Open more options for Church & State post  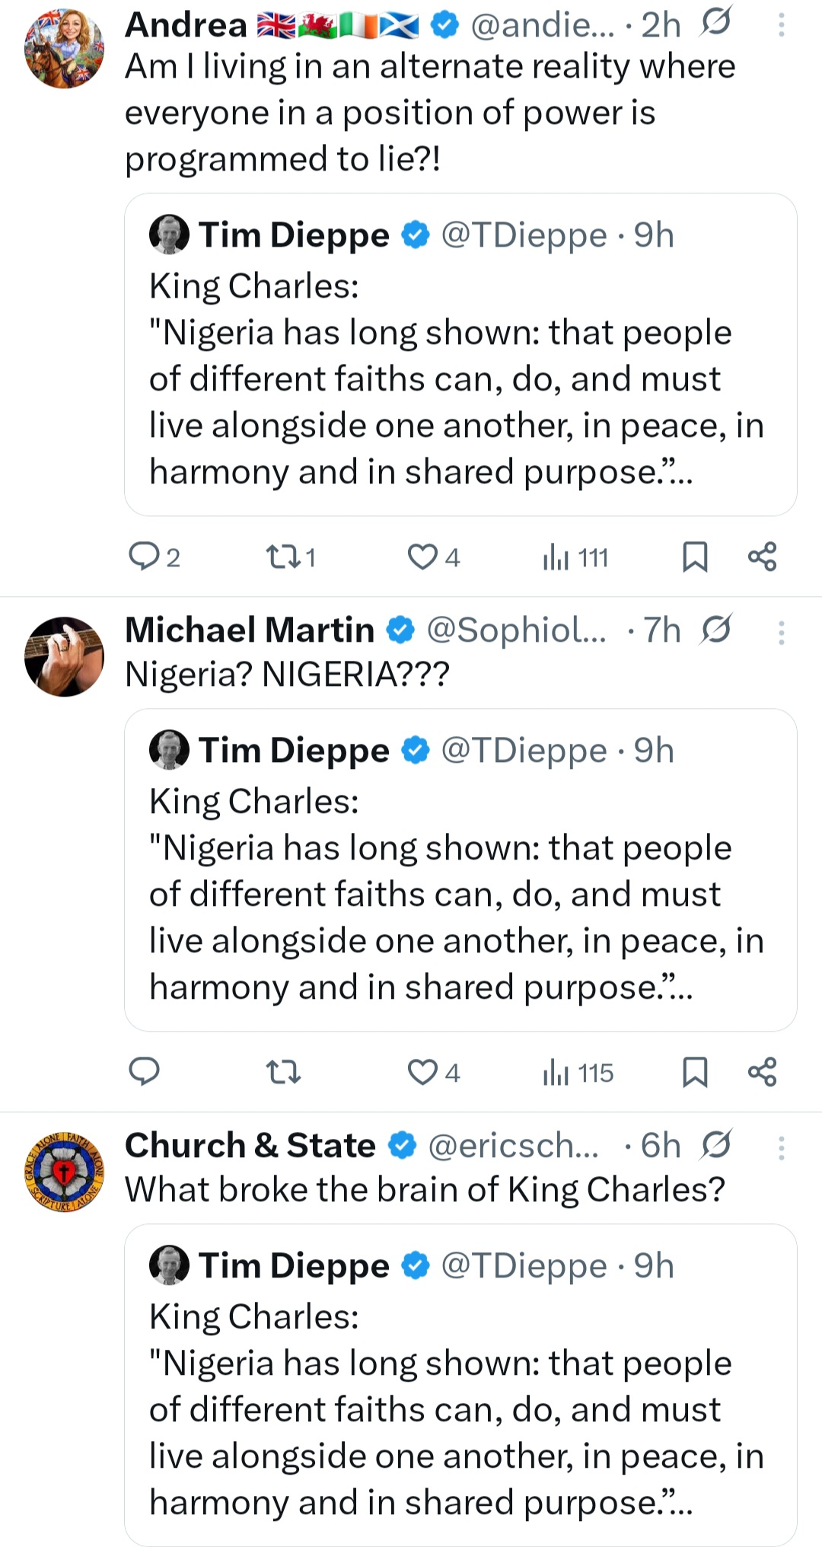tap(781, 1147)
